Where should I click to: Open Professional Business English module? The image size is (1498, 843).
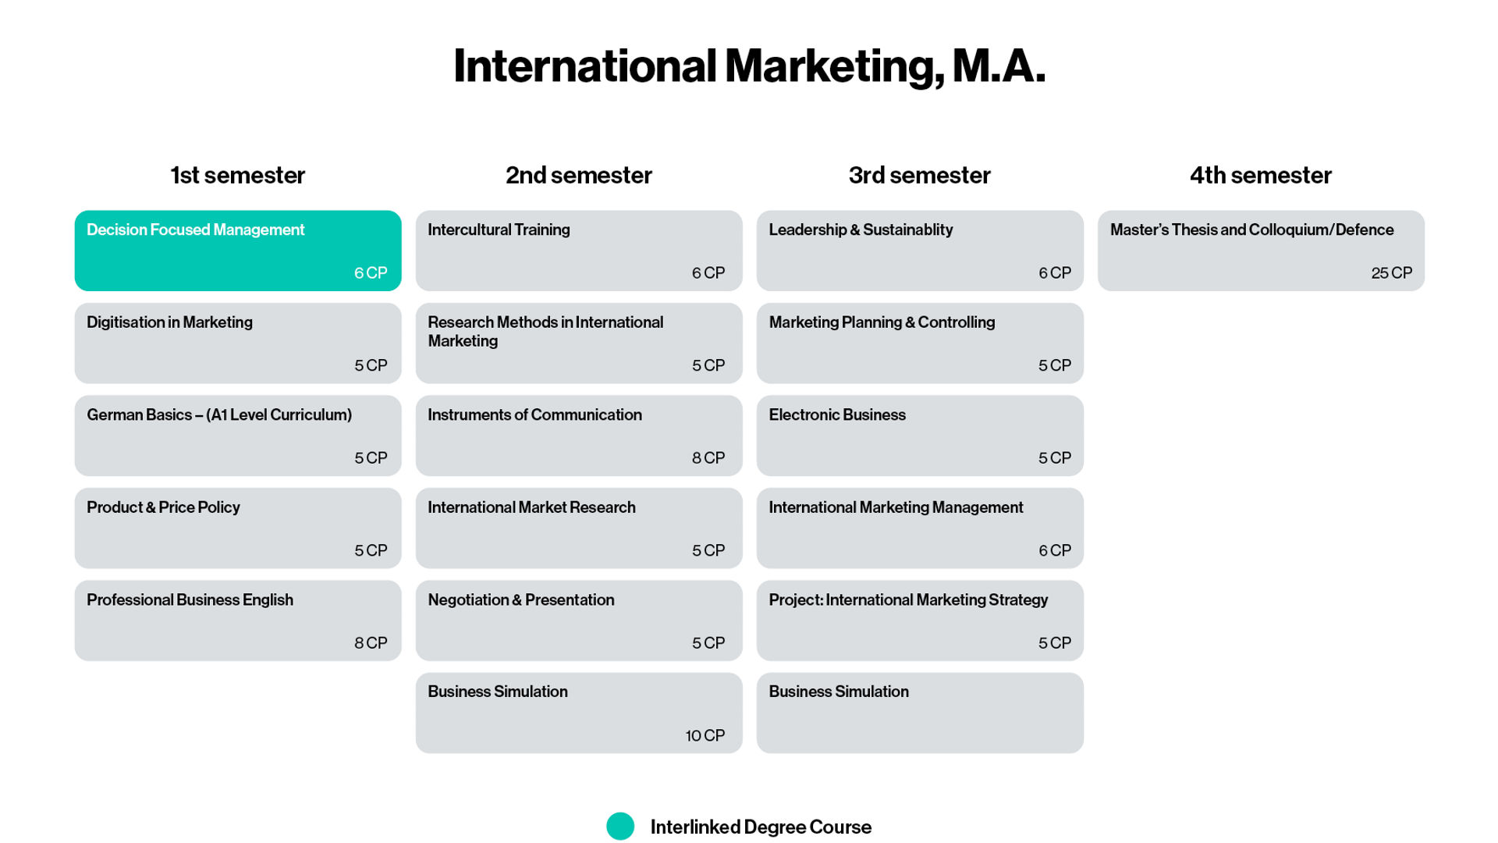pos(238,621)
